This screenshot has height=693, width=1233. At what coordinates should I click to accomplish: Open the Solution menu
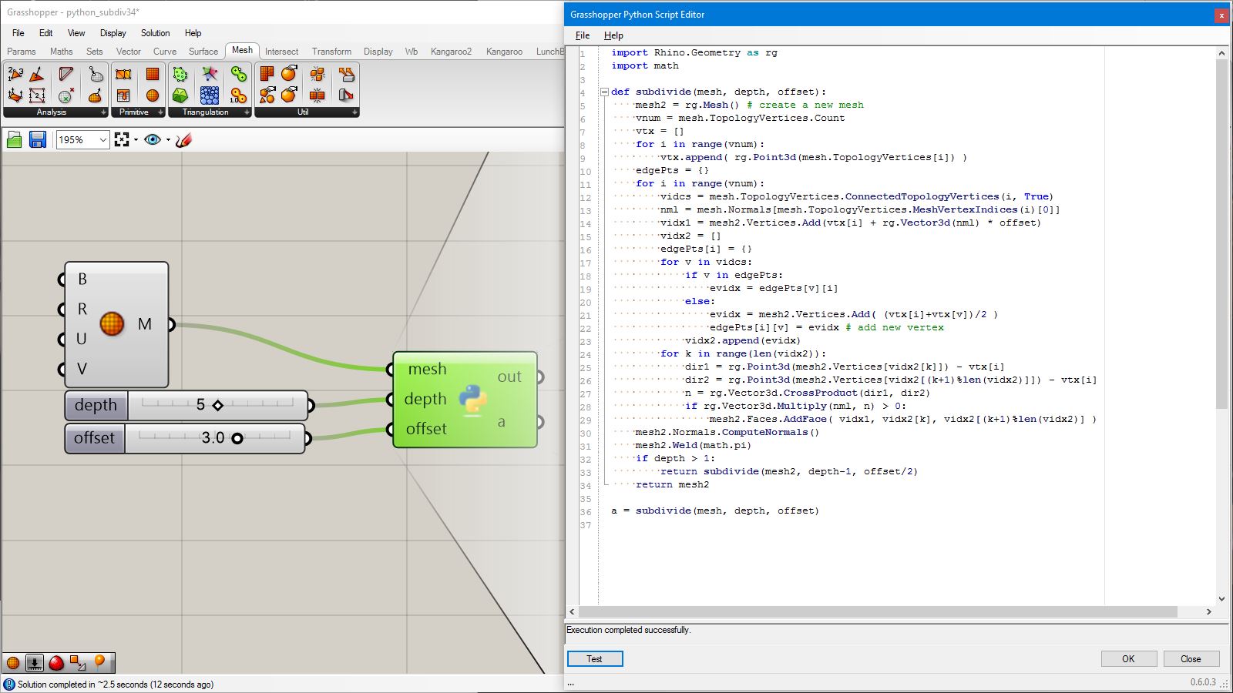pyautogui.click(x=155, y=33)
